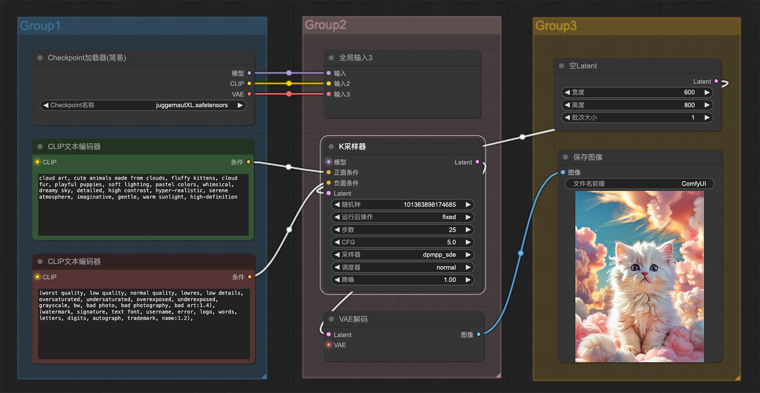
Task: Collapse the 空Latent node via its dot
Action: [561, 66]
